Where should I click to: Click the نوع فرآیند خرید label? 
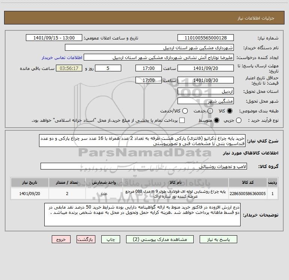pyautogui.click(x=263, y=120)
